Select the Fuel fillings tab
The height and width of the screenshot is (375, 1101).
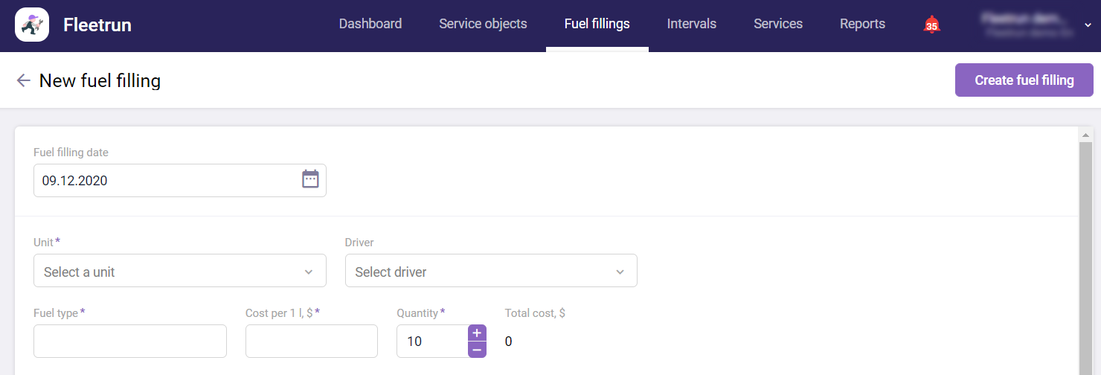(597, 24)
